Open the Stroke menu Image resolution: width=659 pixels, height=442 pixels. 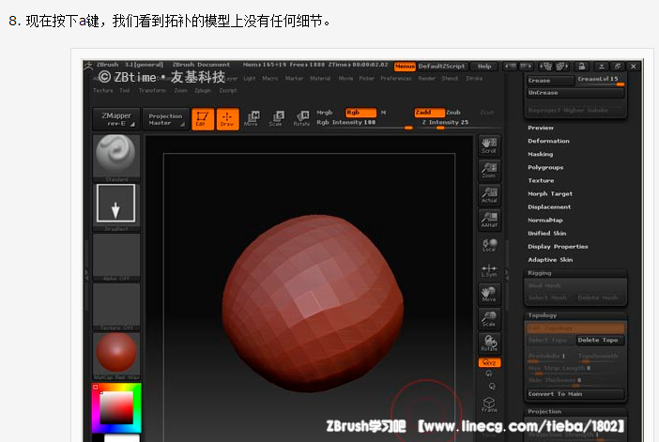coord(474,79)
